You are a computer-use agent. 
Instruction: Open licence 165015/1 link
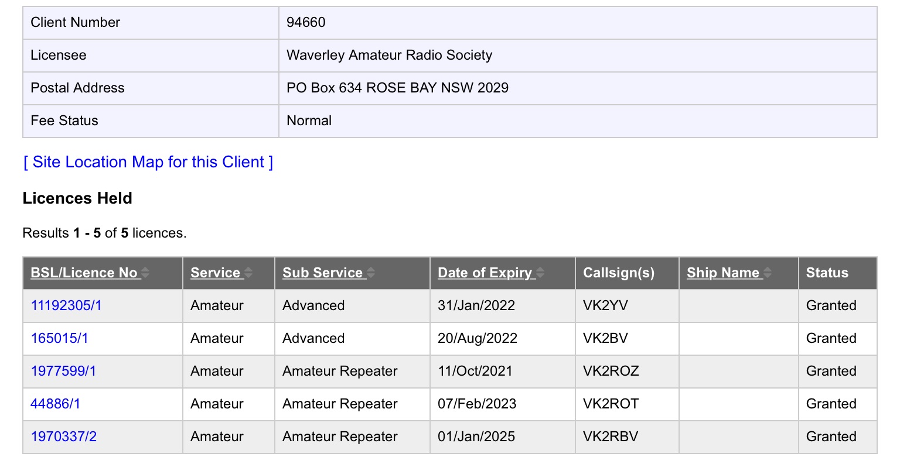[x=59, y=338]
